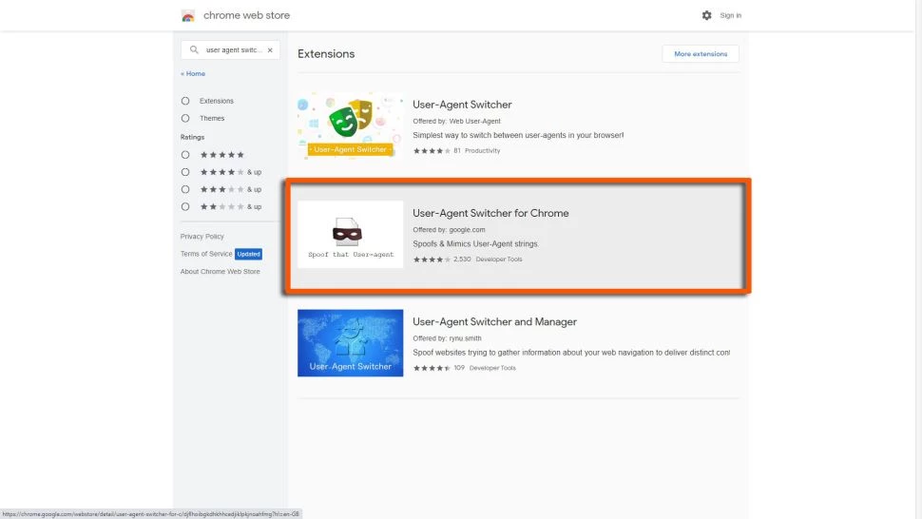The width and height of the screenshot is (922, 519).
Task: Select the Themes radio button
Action: [185, 119]
